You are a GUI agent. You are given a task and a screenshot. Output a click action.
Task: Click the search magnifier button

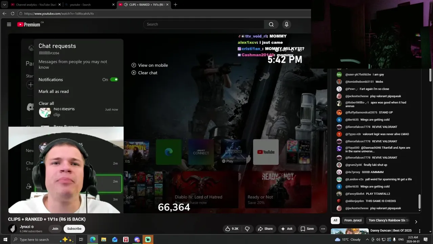pyautogui.click(x=271, y=24)
